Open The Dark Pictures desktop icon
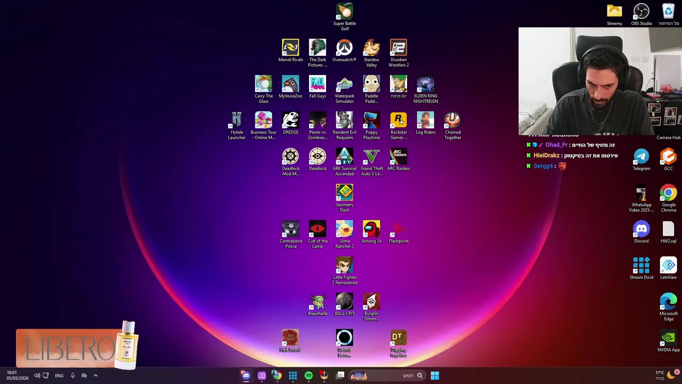Screen dimensions: 682x384 [x=318, y=53]
